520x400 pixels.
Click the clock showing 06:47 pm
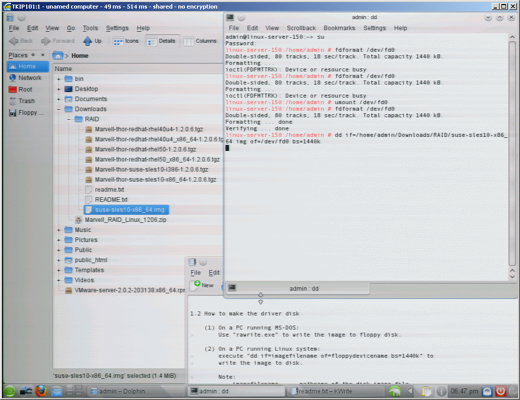click(x=464, y=391)
